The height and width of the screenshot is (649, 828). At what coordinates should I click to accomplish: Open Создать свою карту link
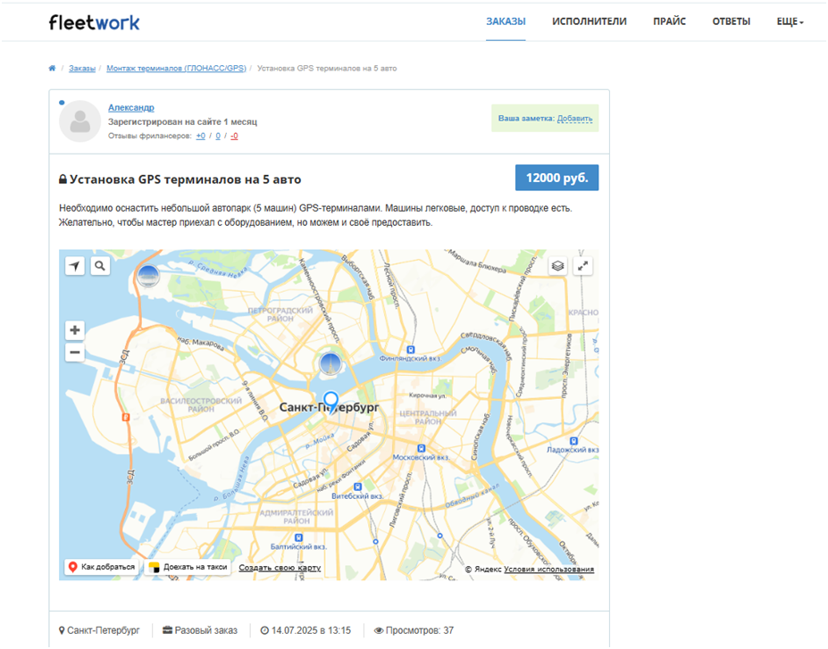280,568
